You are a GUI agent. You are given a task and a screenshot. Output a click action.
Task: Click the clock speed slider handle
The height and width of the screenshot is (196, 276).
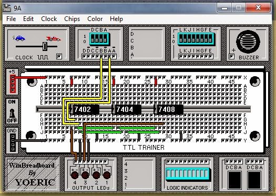pos(45,46)
